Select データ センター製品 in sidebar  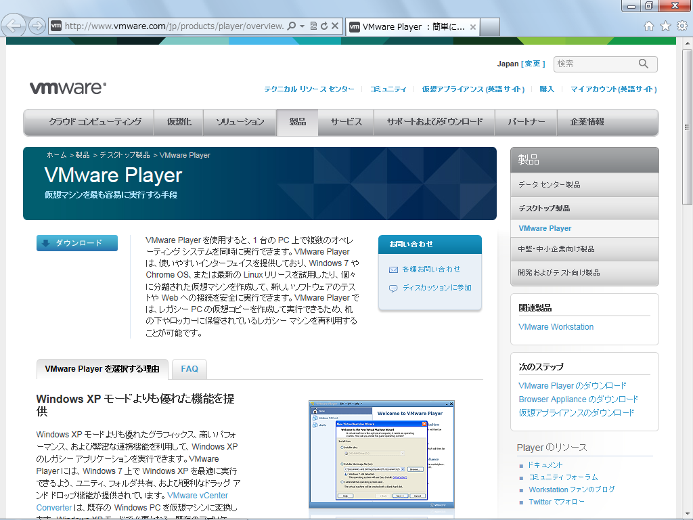(x=584, y=185)
